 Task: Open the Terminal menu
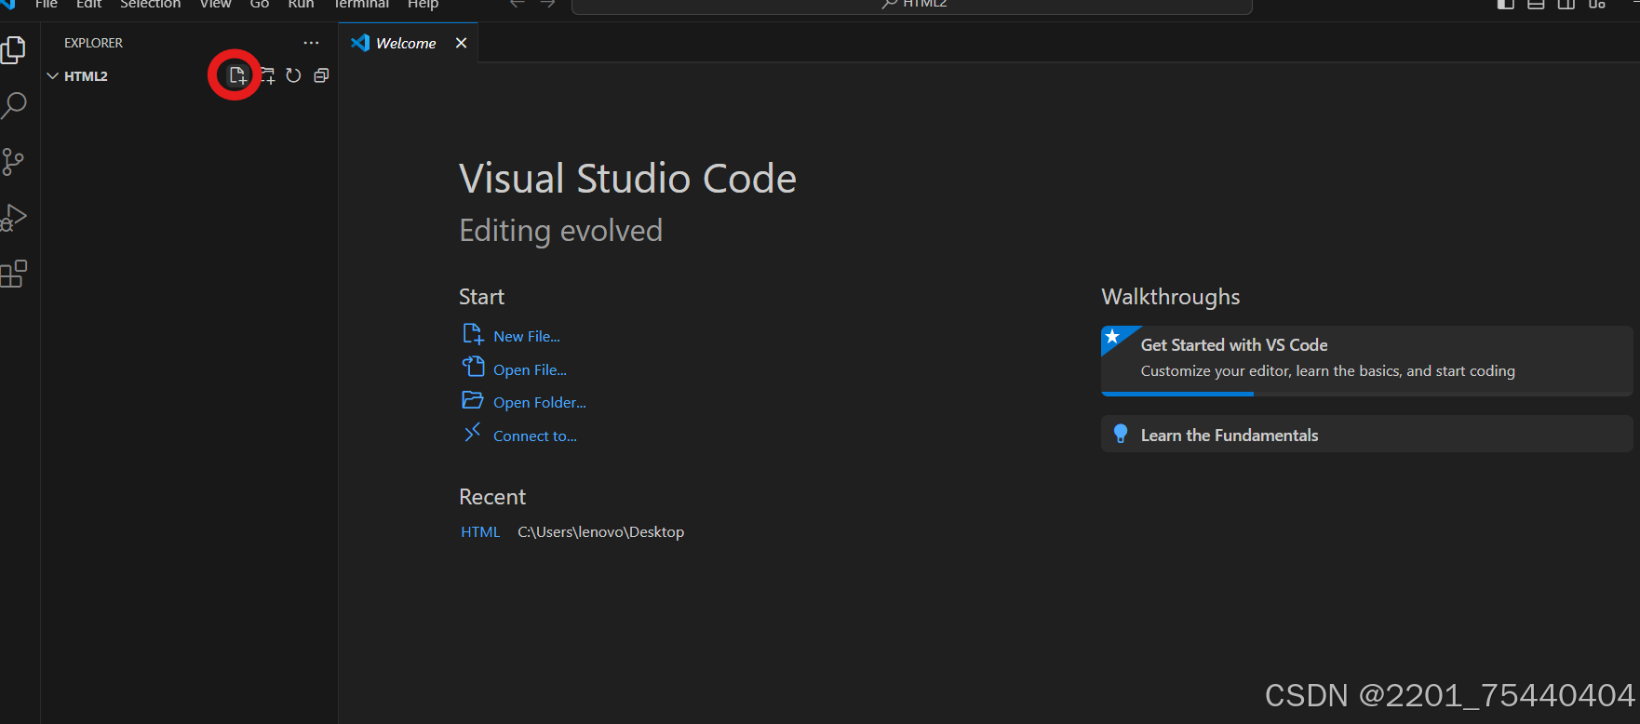362,4
